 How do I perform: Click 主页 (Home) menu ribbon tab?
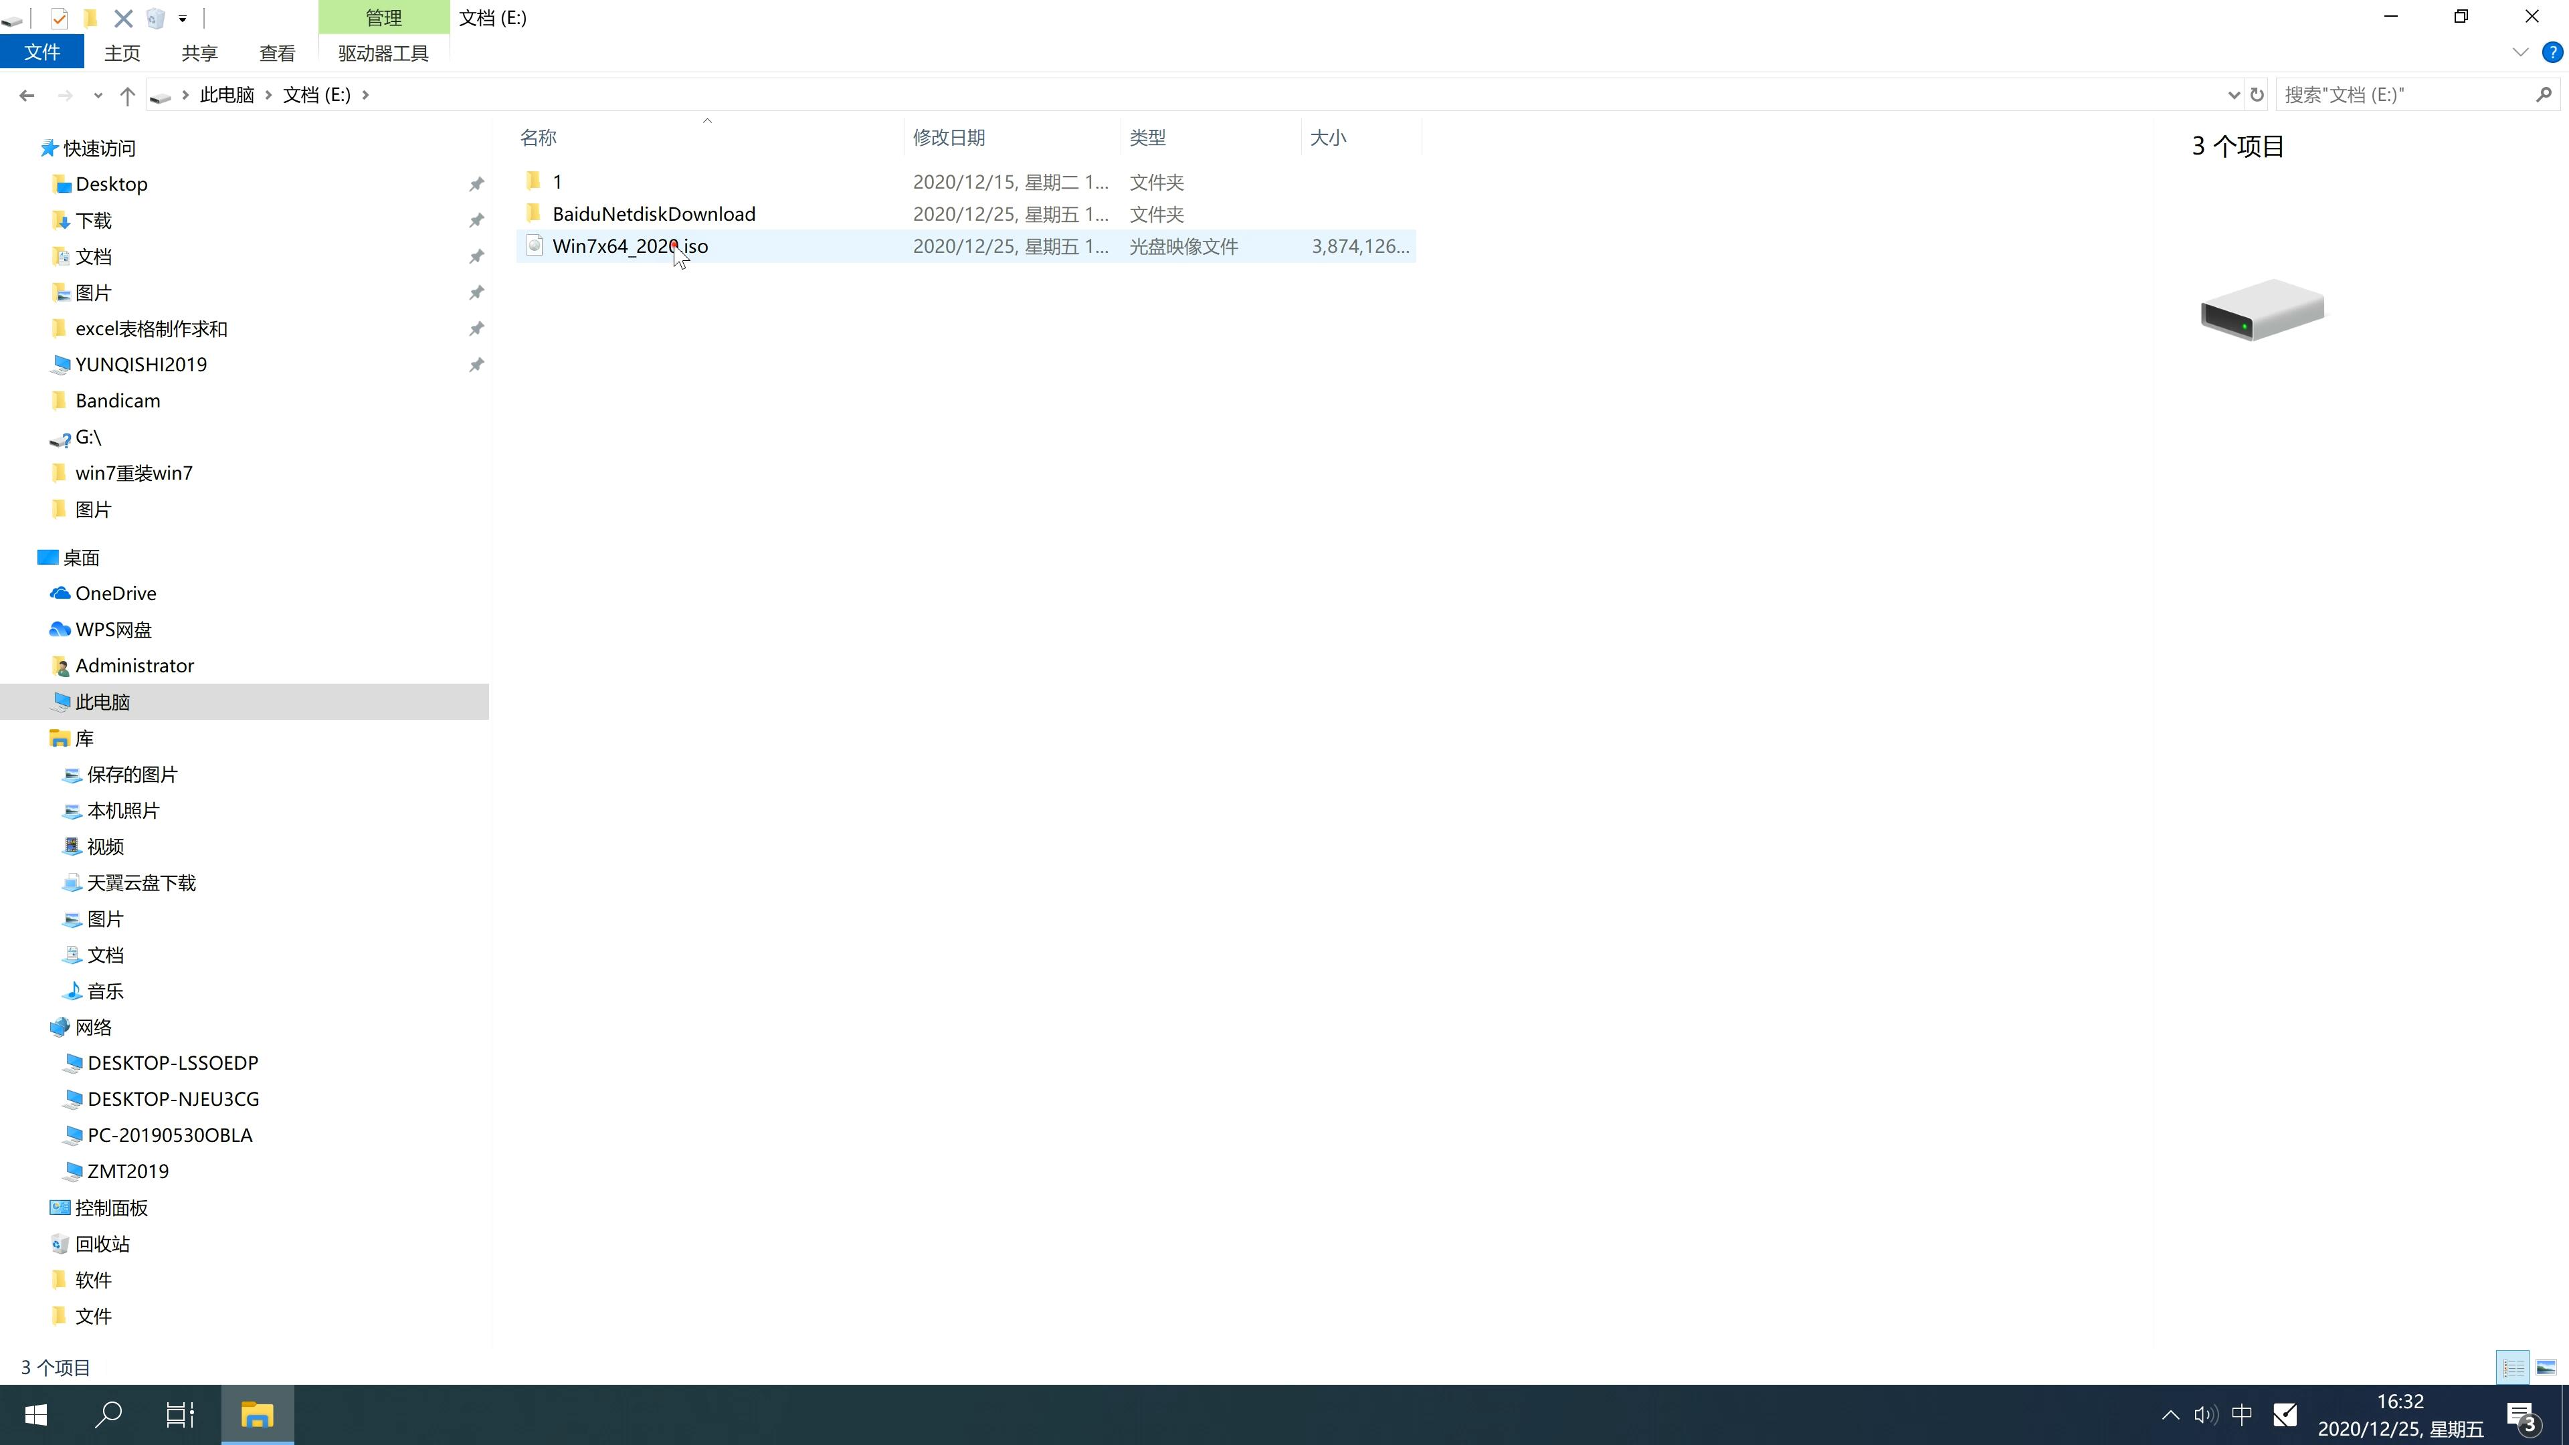tap(122, 51)
